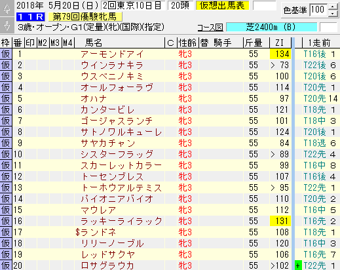Decrease the 色基準 value with the down spinner
This screenshot has height=270, width=340.
click(332, 14)
